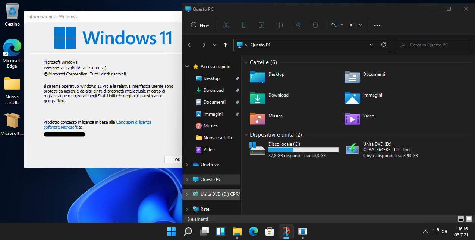Open the Sort options dropdown
Screen dimensions: 475x240
[x=337, y=25]
